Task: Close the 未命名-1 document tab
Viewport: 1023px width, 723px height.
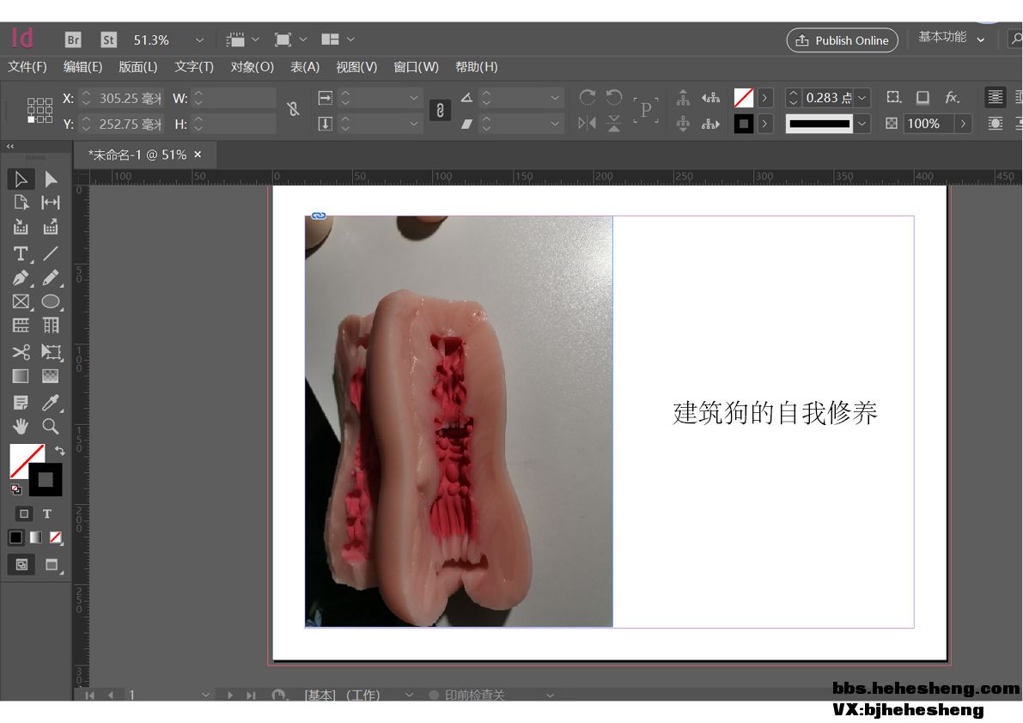Action: click(198, 155)
